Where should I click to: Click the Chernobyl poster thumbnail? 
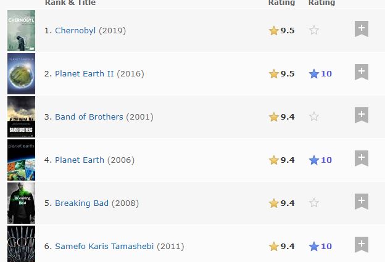pyautogui.click(x=21, y=30)
